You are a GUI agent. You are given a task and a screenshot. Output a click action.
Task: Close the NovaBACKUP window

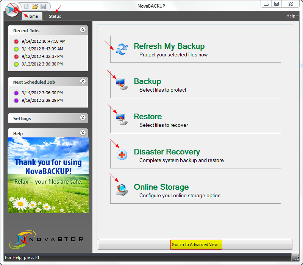[291, 4]
